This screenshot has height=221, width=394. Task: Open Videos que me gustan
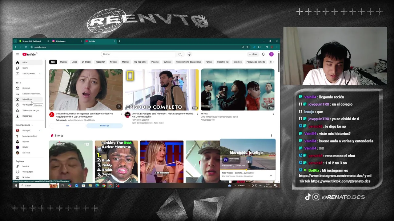29,110
